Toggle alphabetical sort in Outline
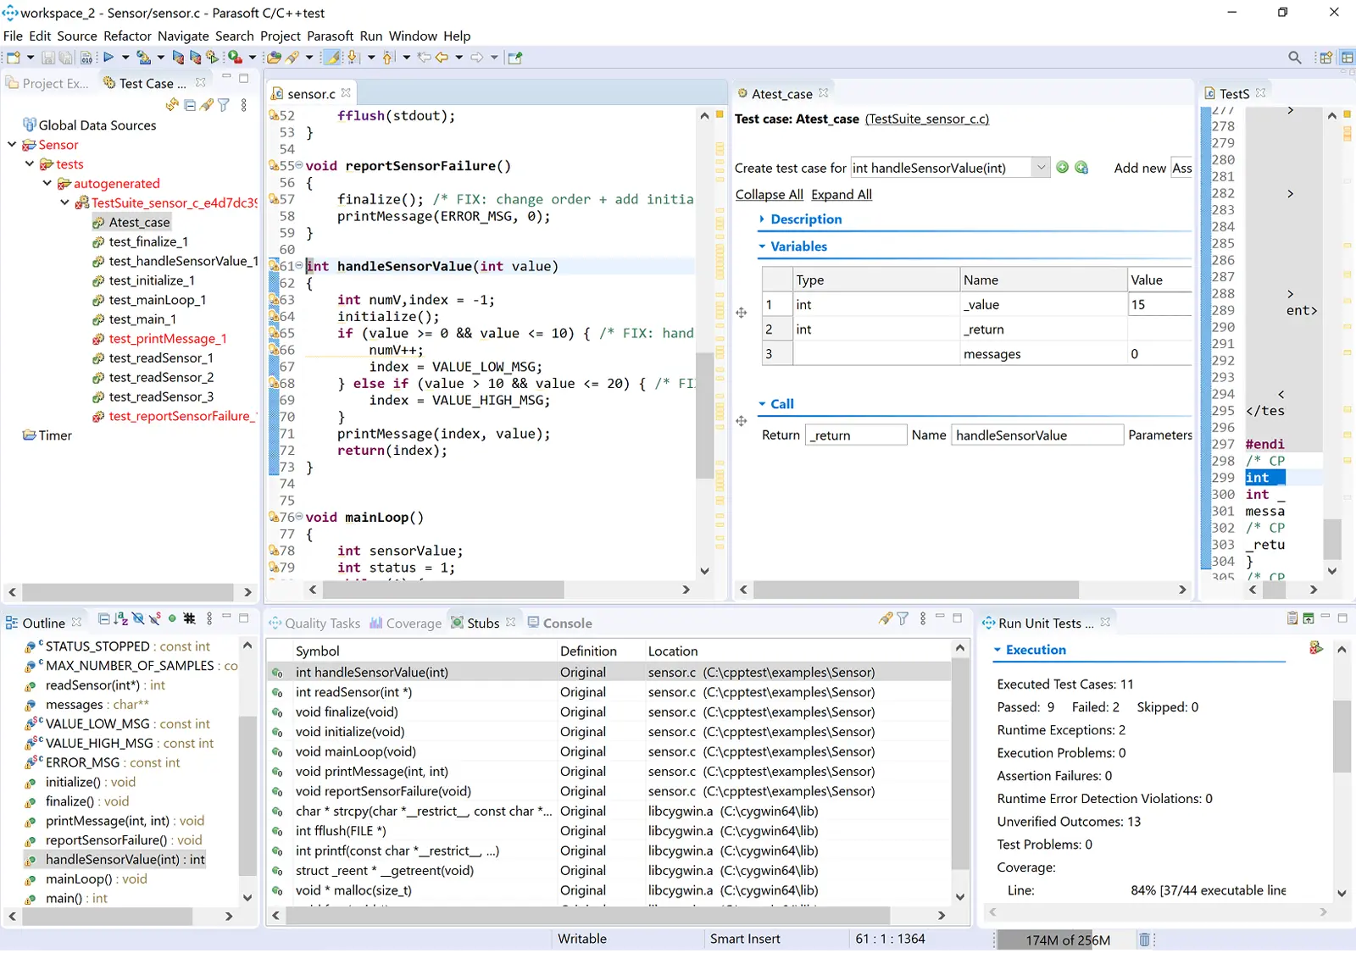 [121, 619]
